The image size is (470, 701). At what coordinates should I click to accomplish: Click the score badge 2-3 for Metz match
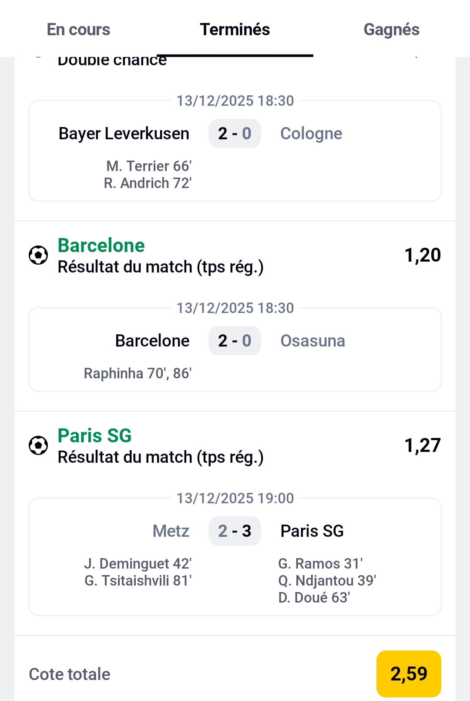[235, 531]
